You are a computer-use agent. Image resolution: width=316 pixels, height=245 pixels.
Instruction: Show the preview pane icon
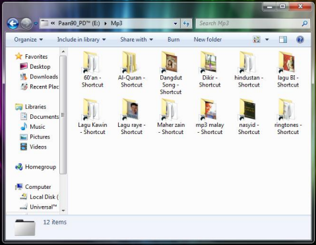tap(283, 40)
